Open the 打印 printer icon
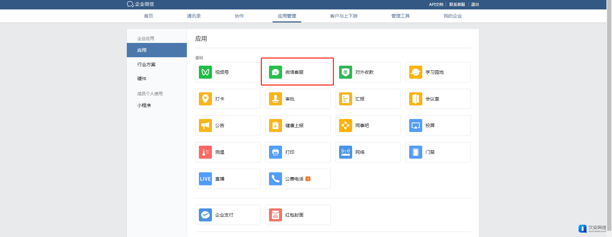 (x=276, y=152)
